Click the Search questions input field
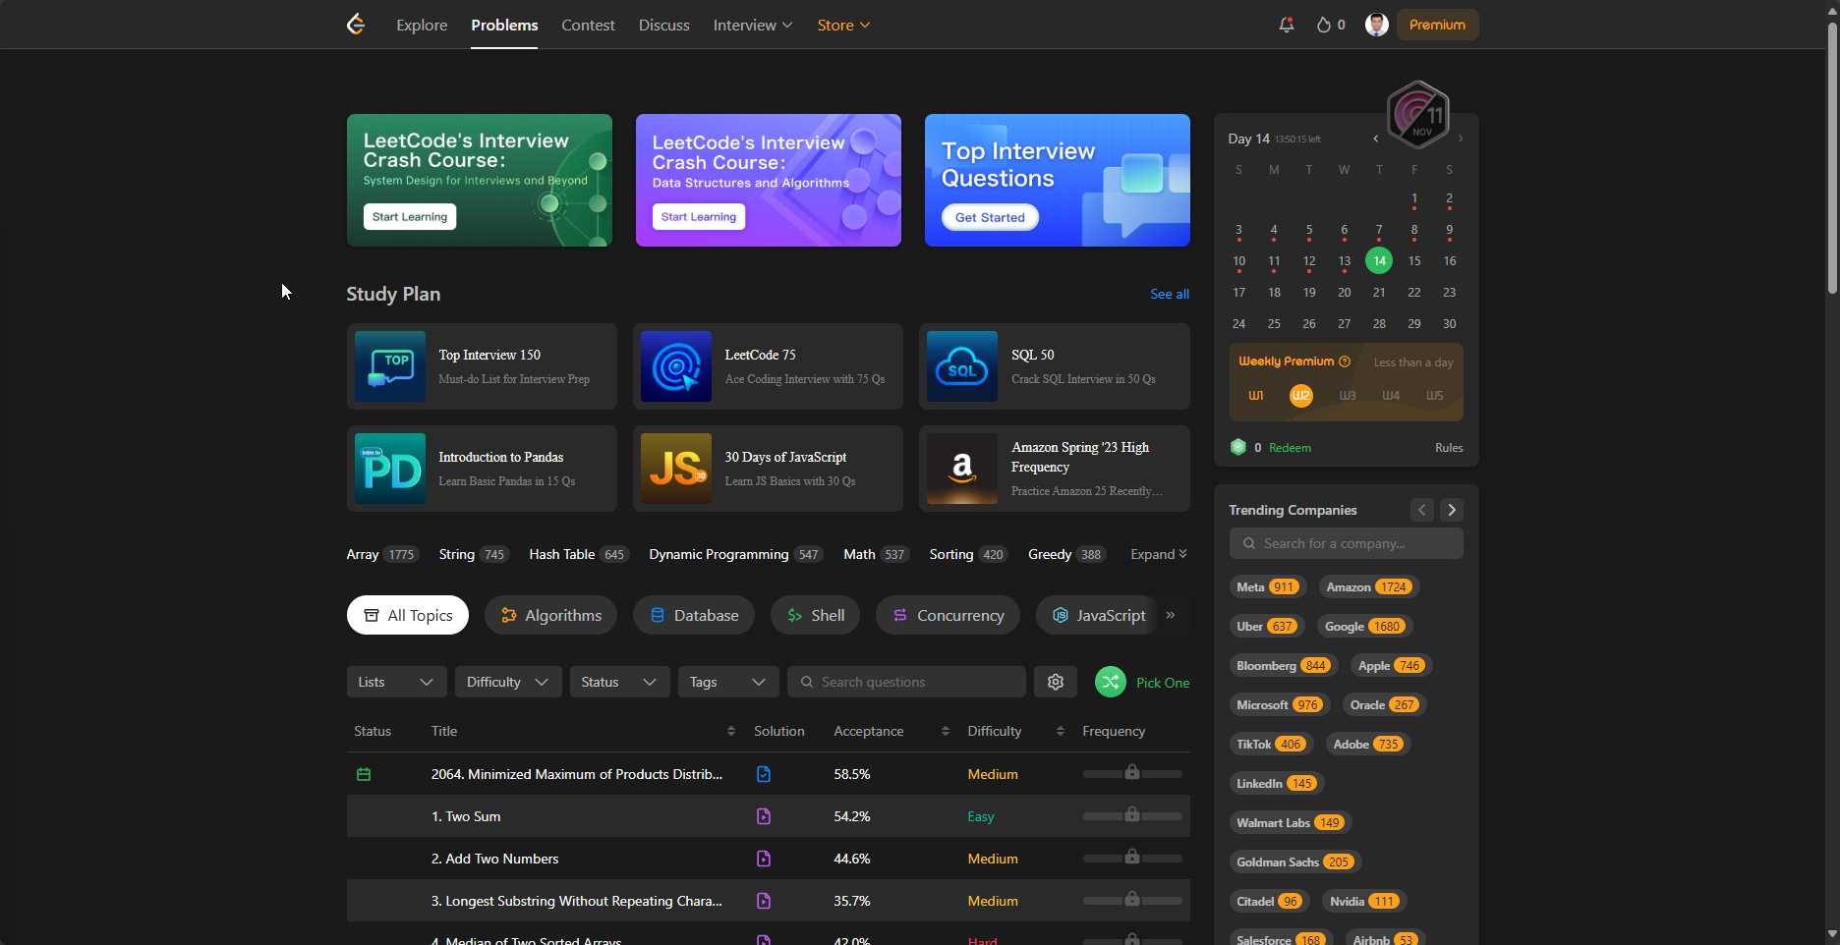 [x=907, y=682]
